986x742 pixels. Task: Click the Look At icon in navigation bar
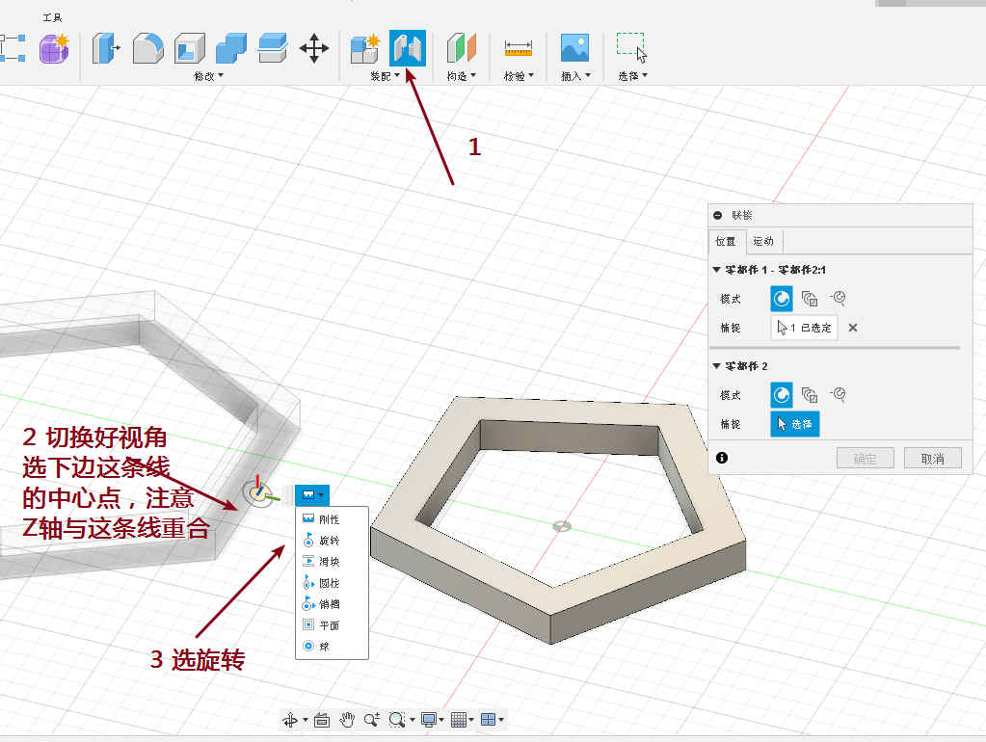[x=322, y=720]
